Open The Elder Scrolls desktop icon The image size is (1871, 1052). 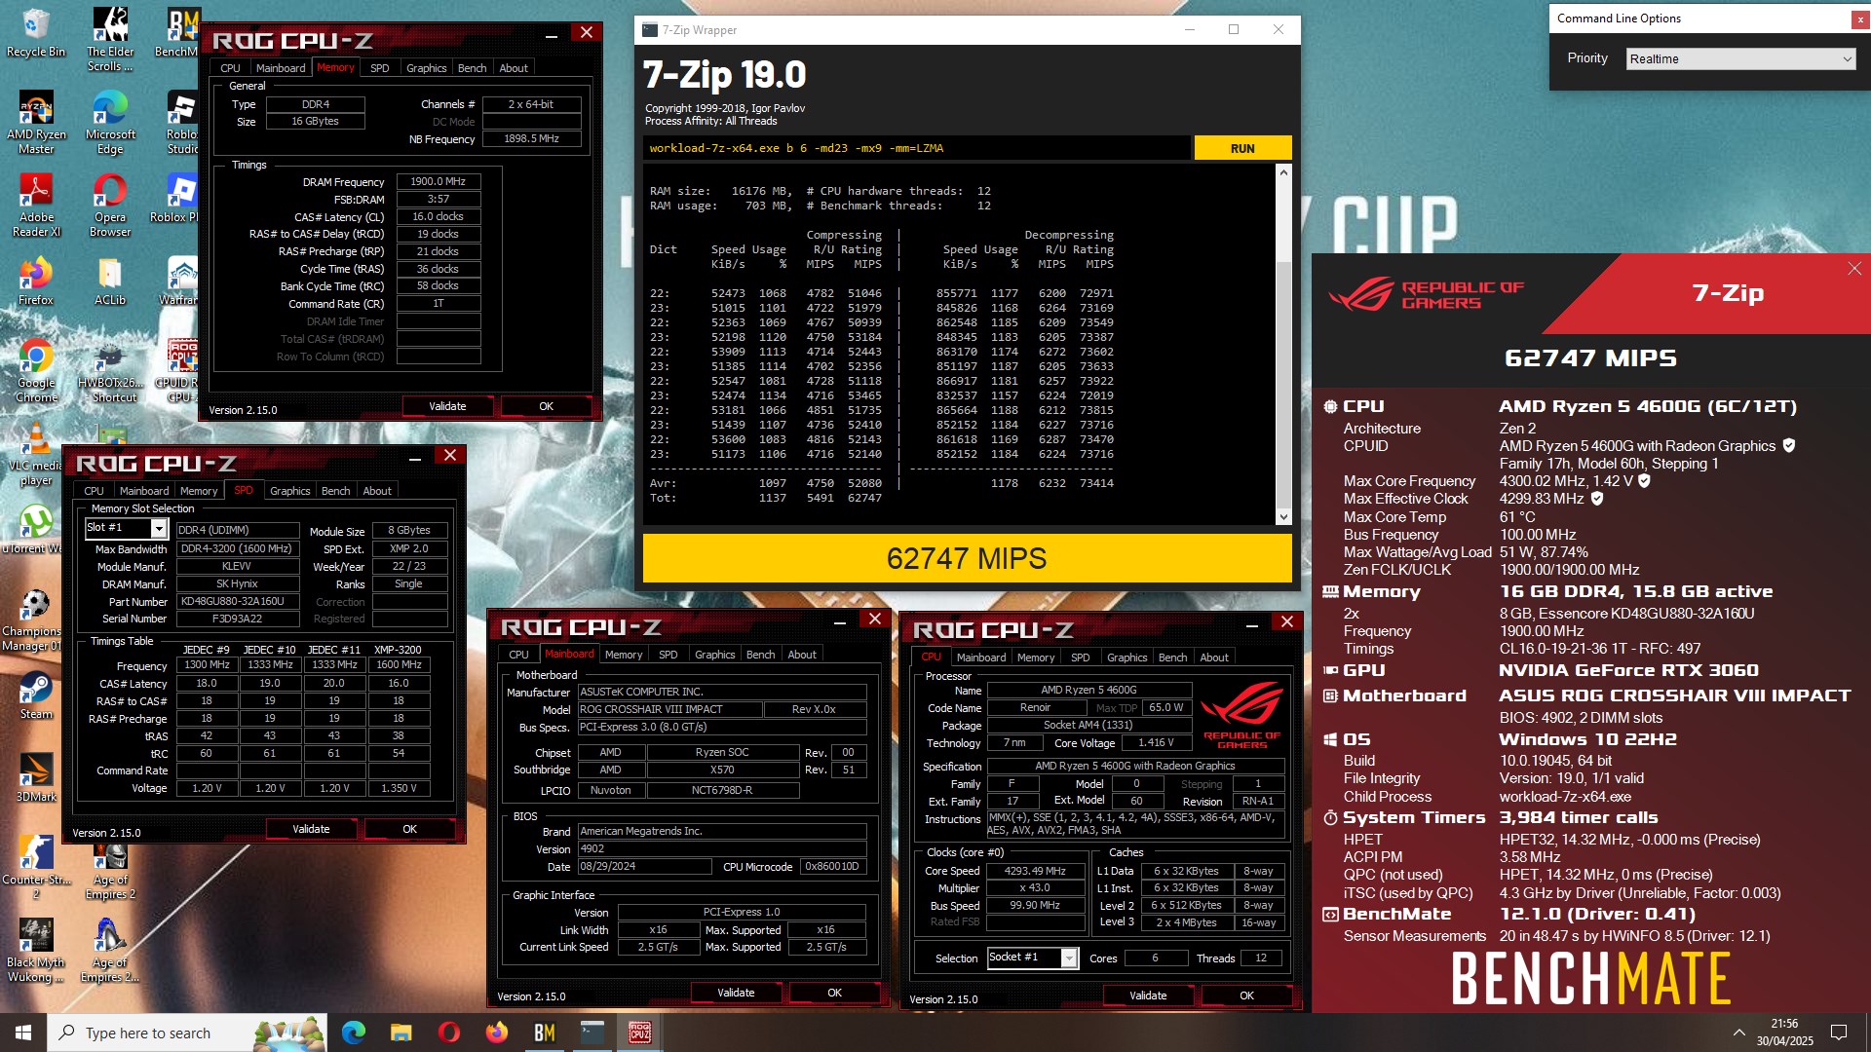pyautogui.click(x=110, y=39)
